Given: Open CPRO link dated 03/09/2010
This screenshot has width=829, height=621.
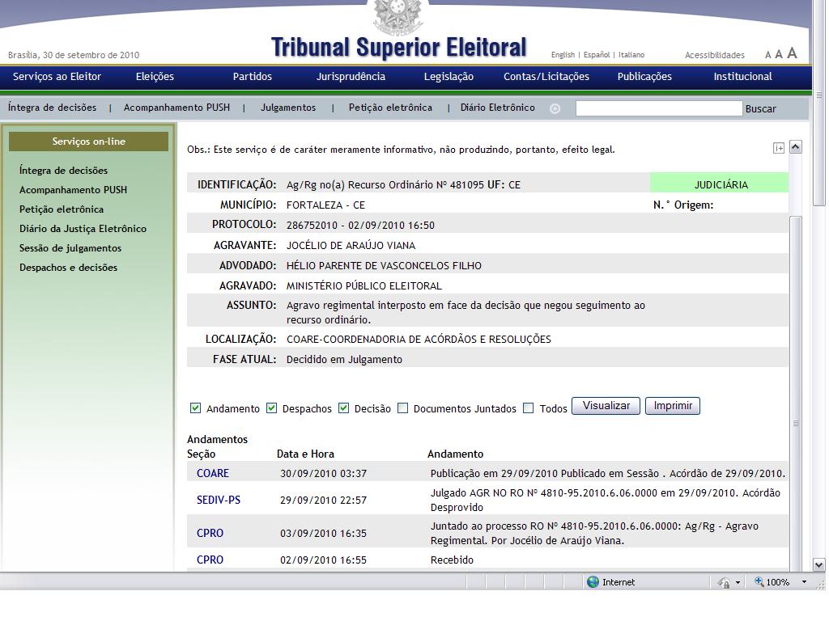Looking at the screenshot, I should (210, 533).
